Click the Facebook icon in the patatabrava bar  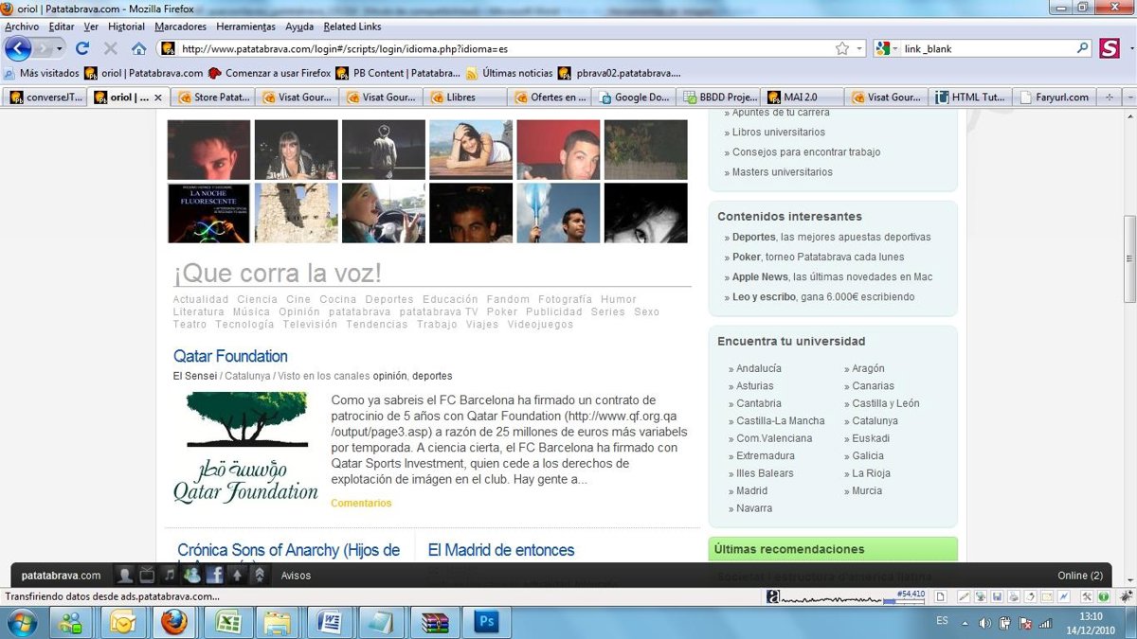pos(214,575)
